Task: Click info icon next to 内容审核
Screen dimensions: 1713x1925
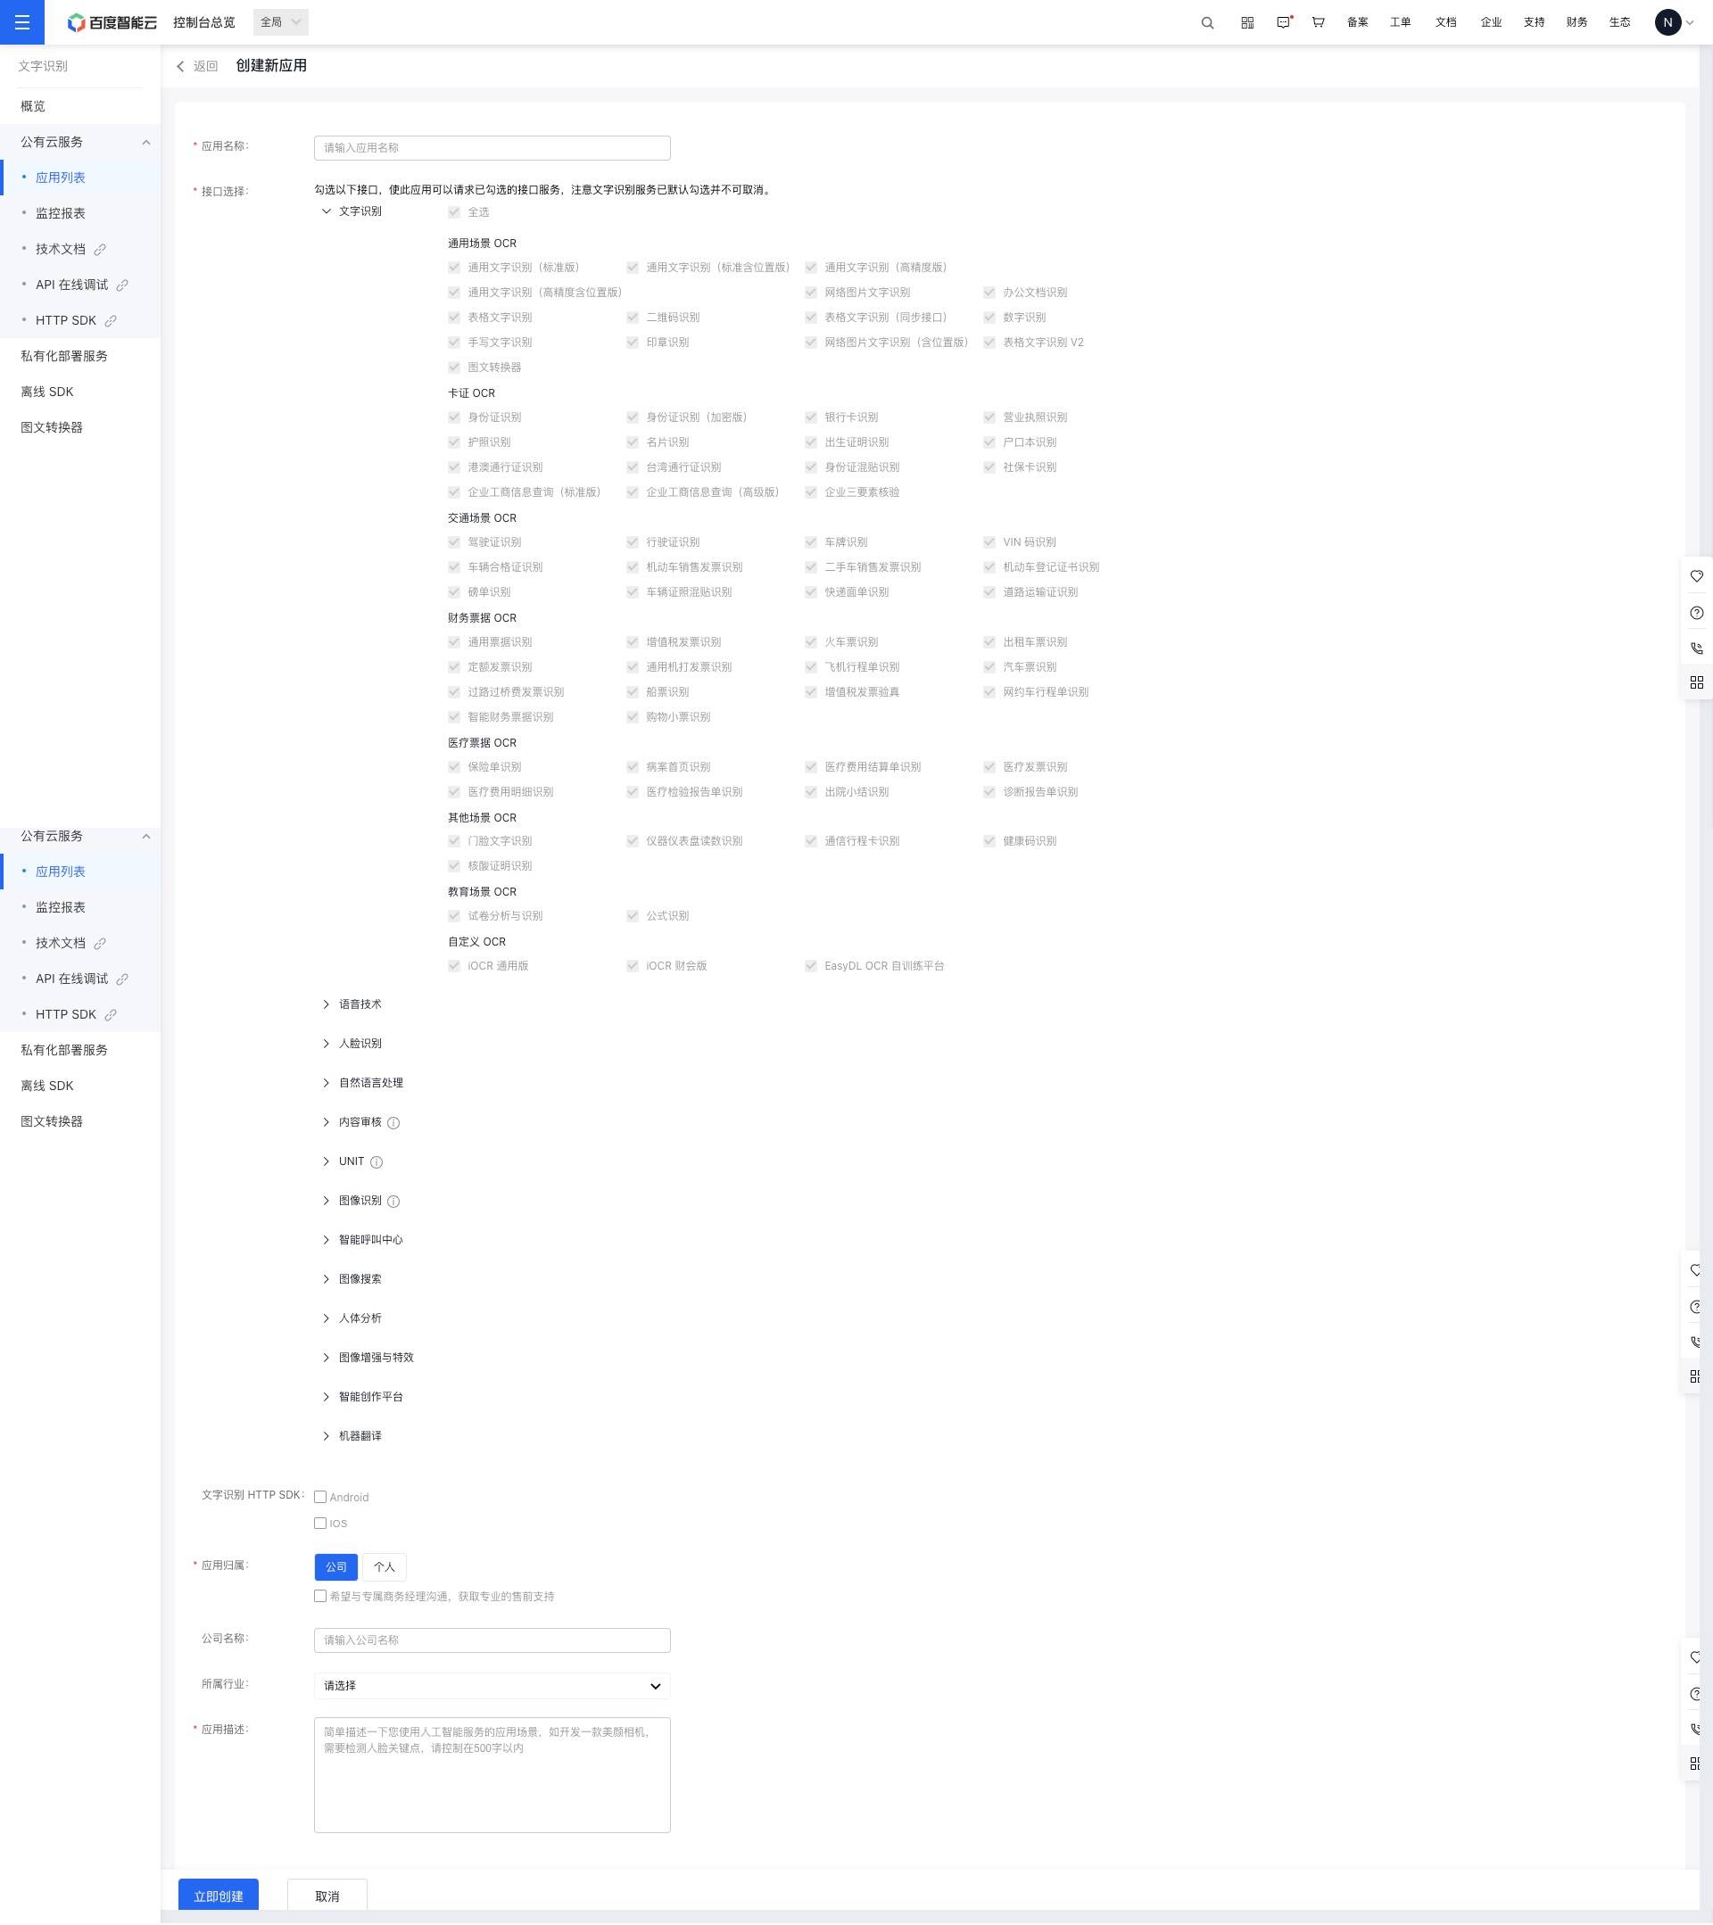Action: pos(393,1122)
